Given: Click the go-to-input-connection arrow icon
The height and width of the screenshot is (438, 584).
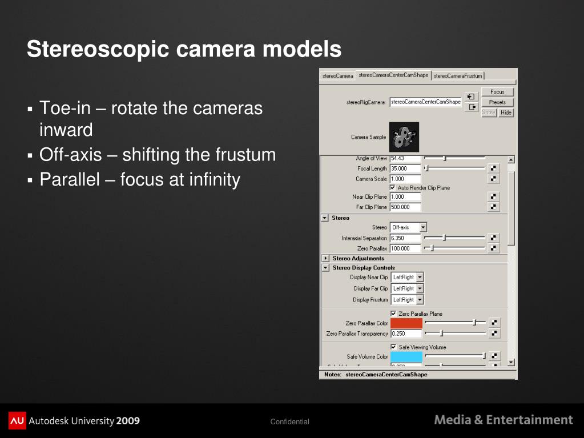Looking at the screenshot, I should click(471, 97).
